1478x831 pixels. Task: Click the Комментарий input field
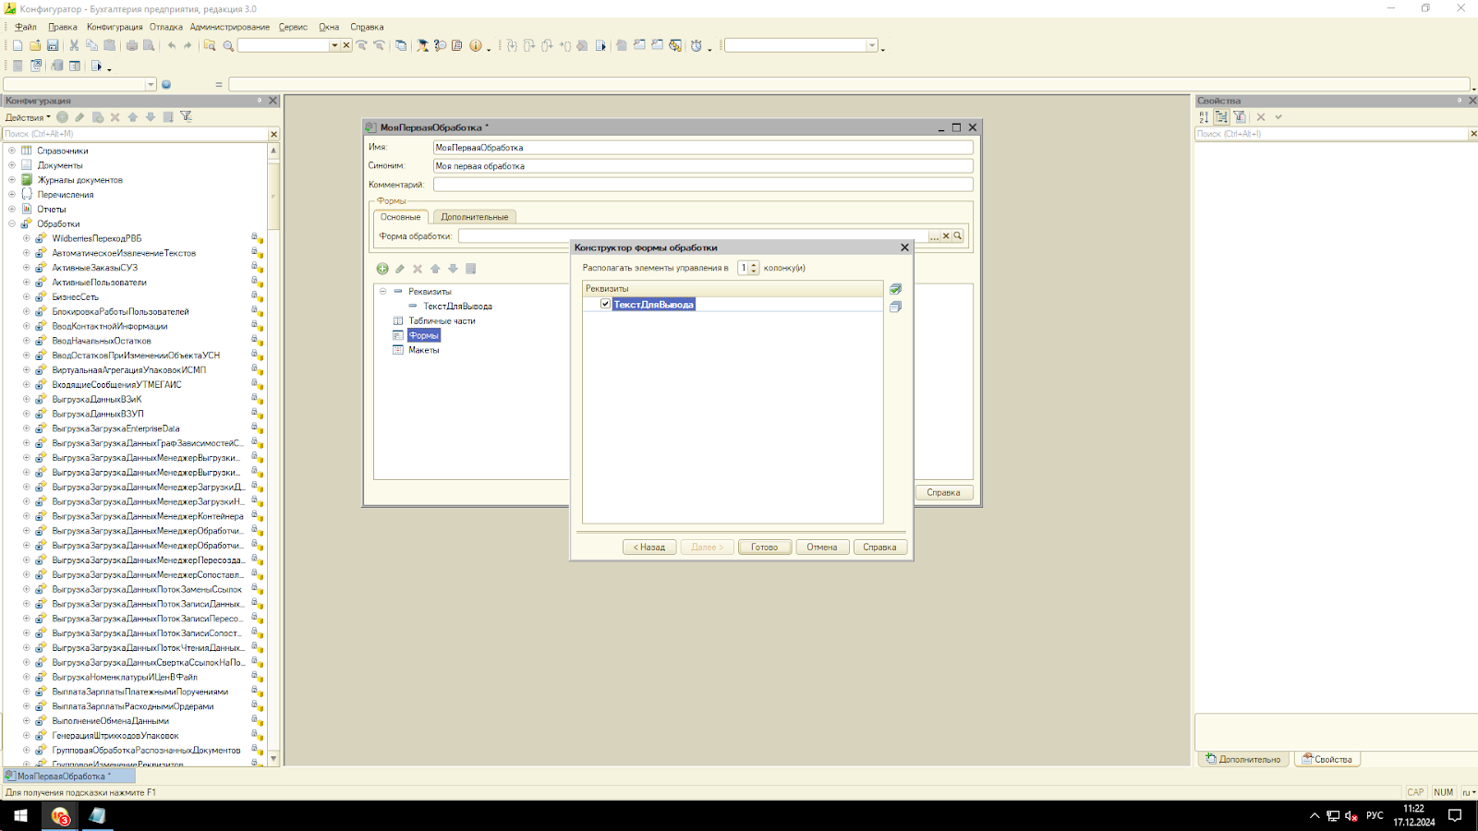703,185
